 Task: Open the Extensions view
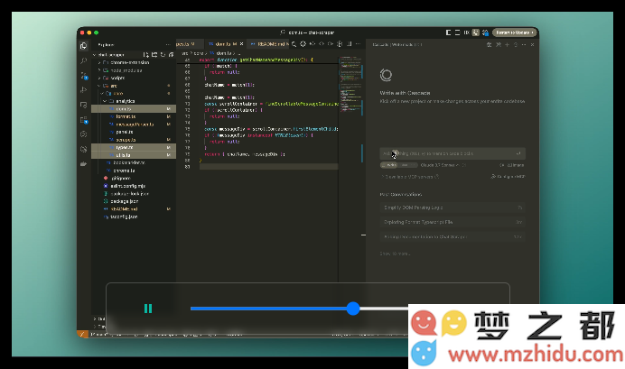(x=84, y=119)
